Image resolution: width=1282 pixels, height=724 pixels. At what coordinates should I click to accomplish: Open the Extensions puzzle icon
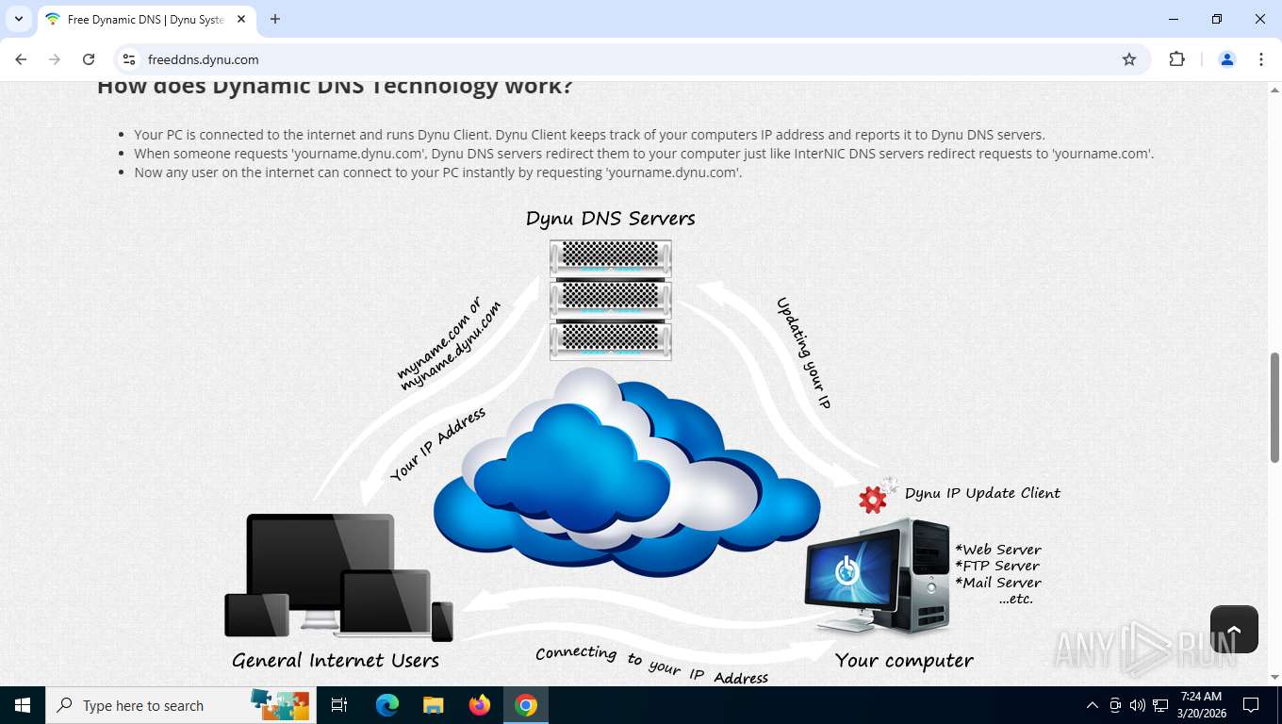pos(1176,59)
